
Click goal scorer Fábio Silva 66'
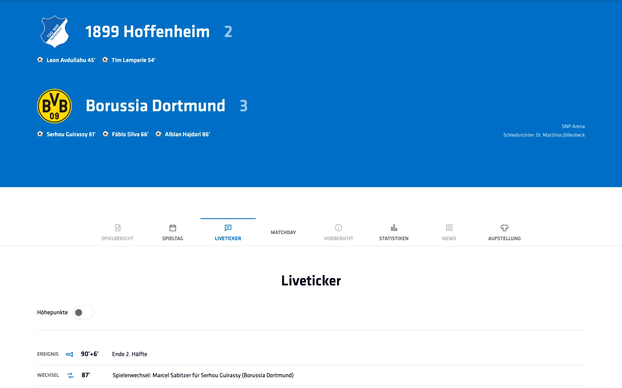coord(130,134)
